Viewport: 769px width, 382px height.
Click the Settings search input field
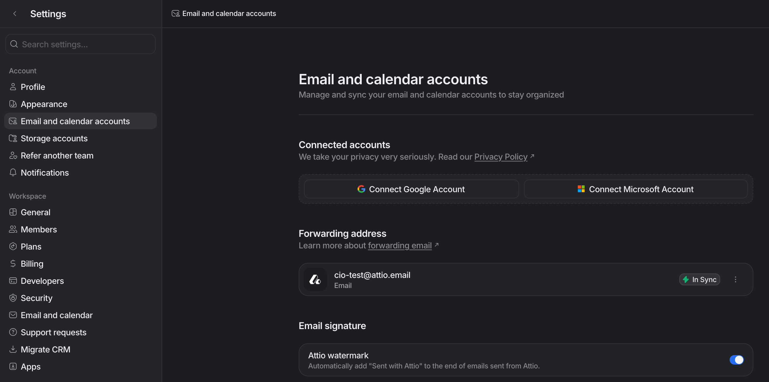coord(81,43)
